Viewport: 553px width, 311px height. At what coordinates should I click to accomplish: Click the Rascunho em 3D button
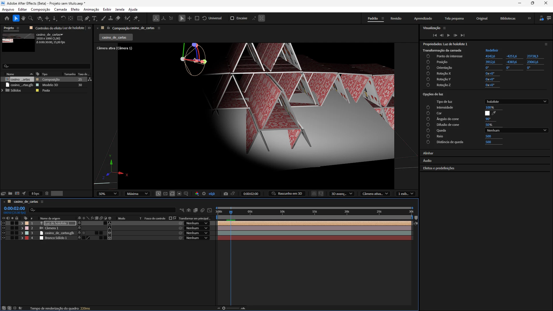pyautogui.click(x=287, y=194)
